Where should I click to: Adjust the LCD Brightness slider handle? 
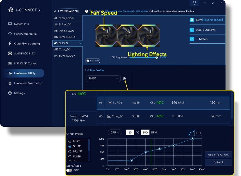(x=157, y=58)
